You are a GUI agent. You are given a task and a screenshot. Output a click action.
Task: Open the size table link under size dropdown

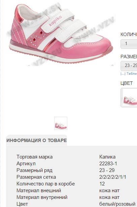click(132, 74)
